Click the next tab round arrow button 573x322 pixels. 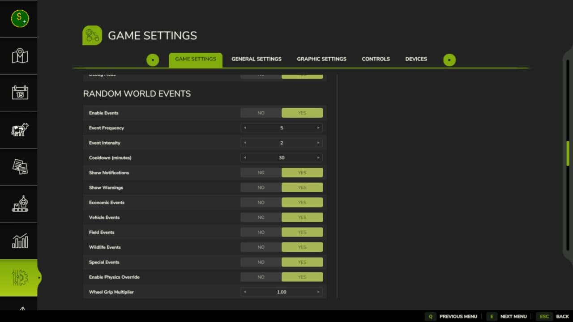pos(449,59)
